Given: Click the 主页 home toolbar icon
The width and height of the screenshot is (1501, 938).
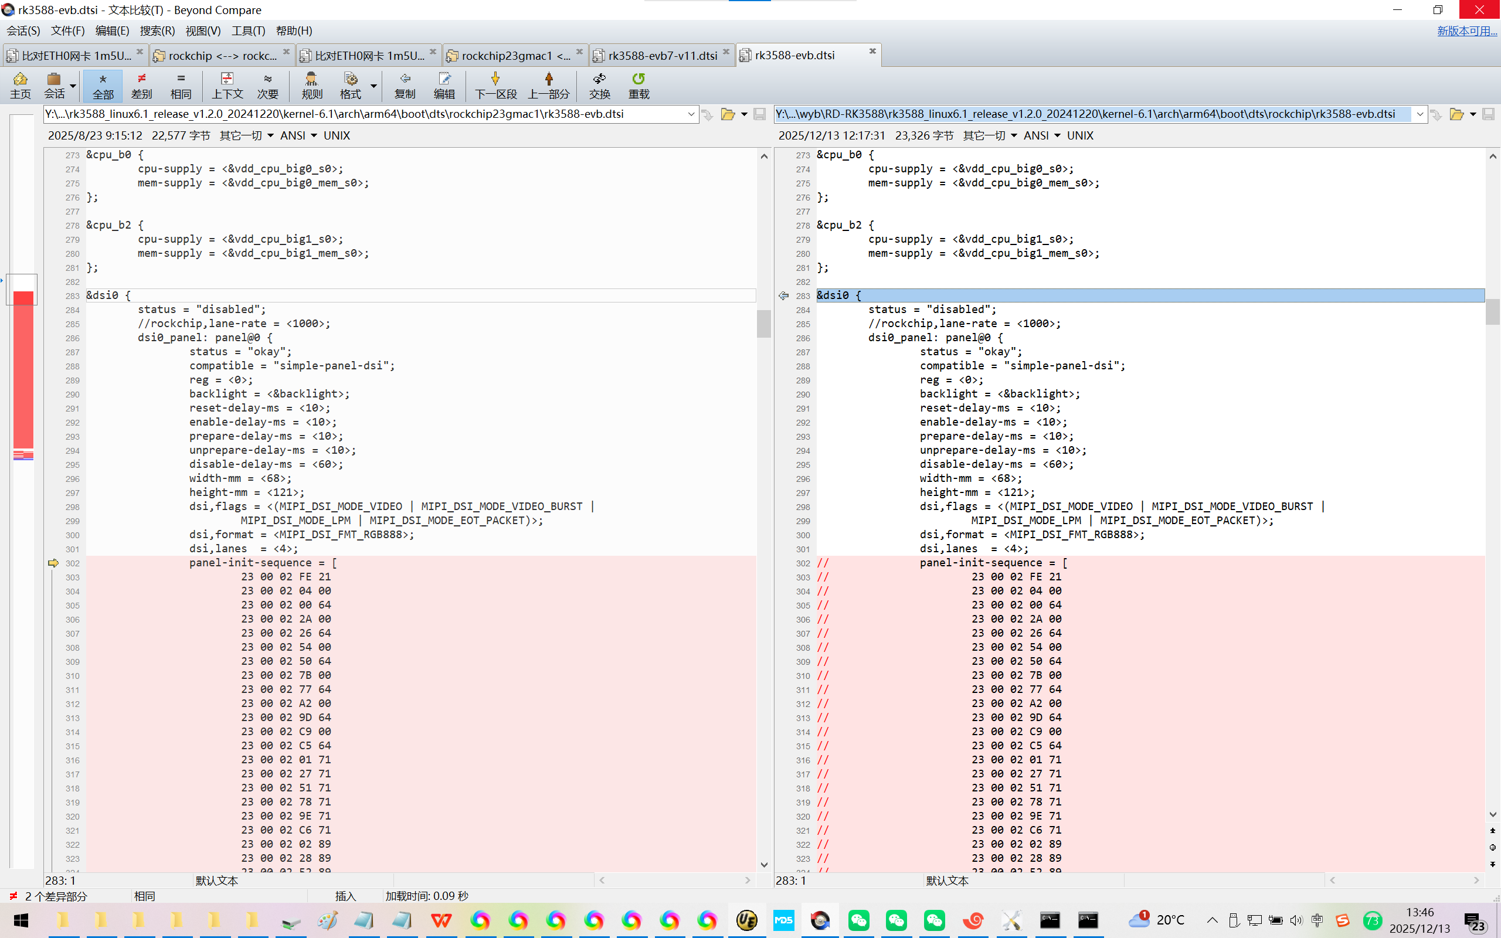Looking at the screenshot, I should click(x=20, y=86).
